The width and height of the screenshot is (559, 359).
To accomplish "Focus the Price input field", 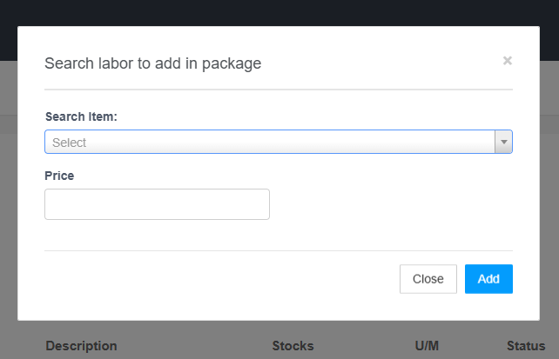I will pos(157,204).
